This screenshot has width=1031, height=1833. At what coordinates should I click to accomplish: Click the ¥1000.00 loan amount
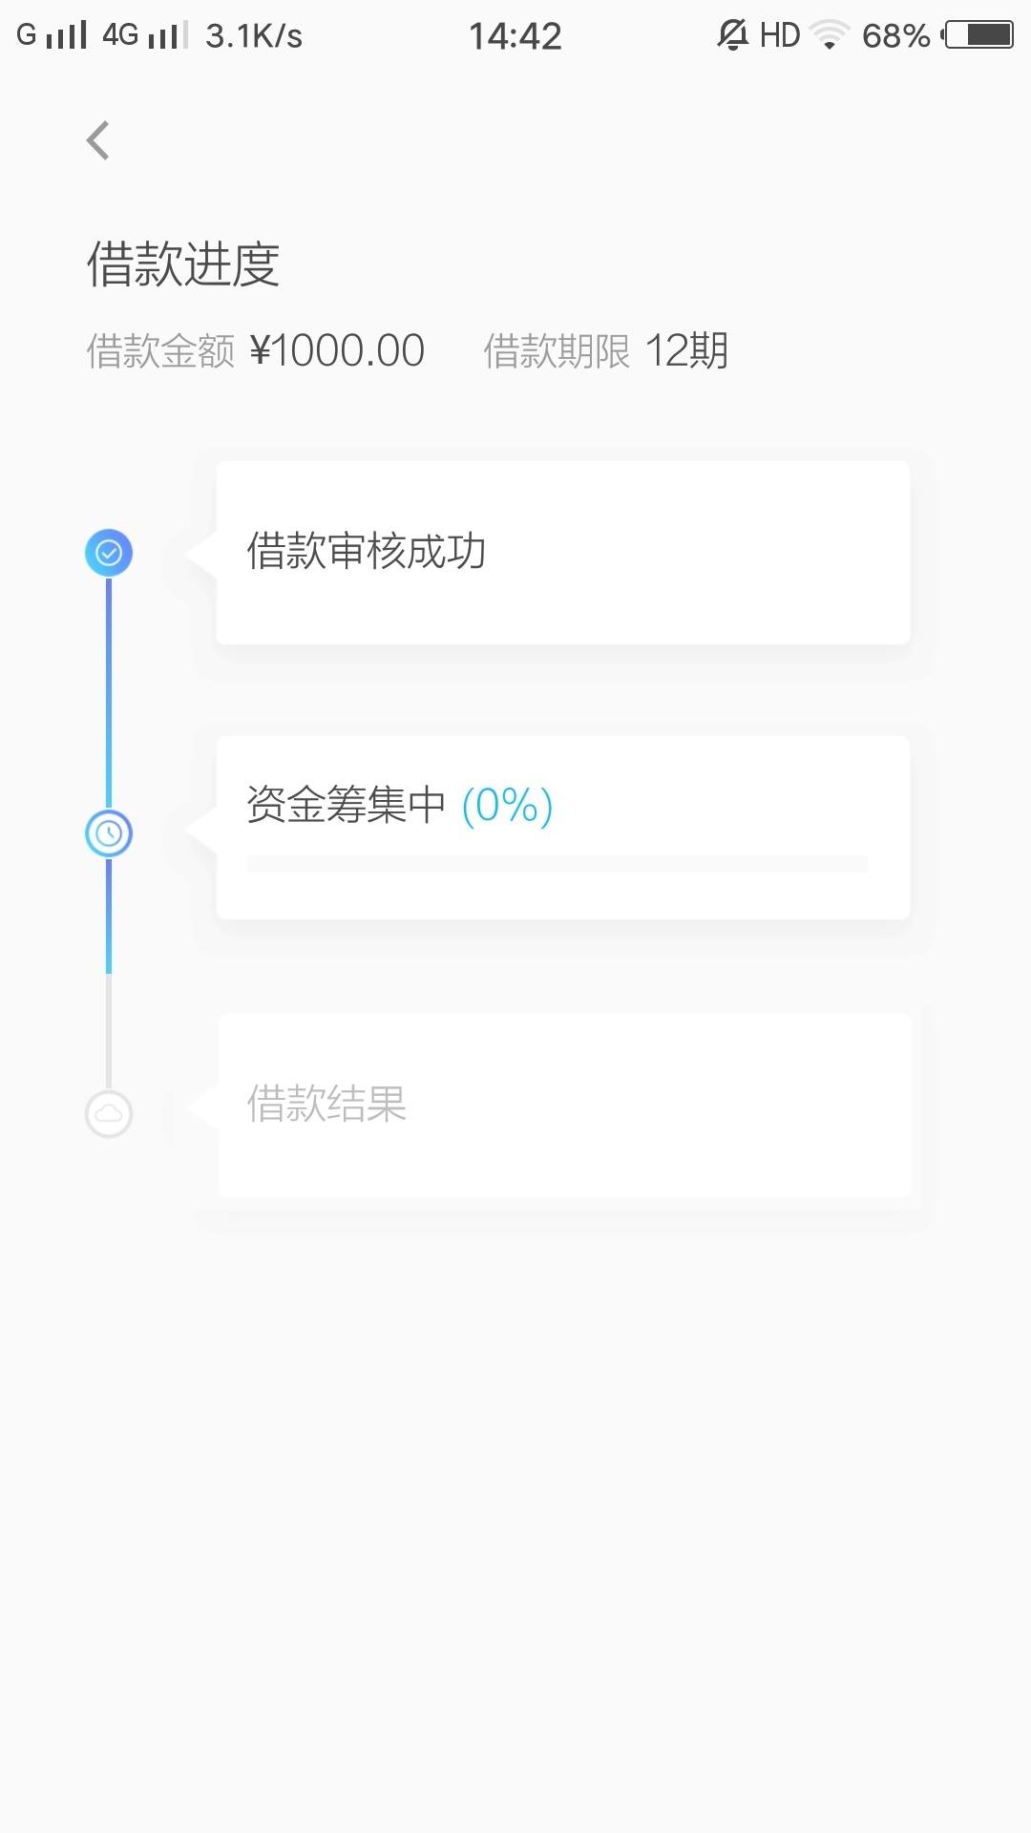coord(337,350)
